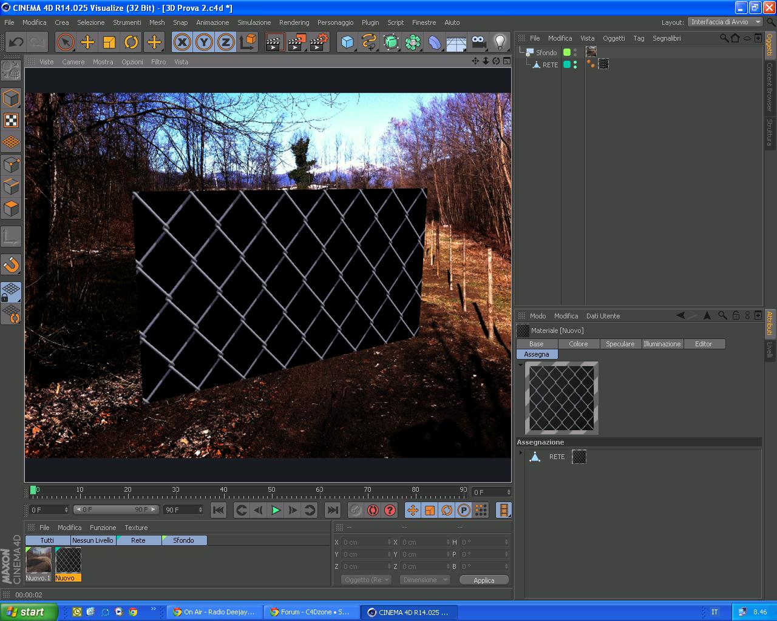Viewport: 777px width, 621px height.
Task: Select the Move tool in top toolbar
Action: 87,42
